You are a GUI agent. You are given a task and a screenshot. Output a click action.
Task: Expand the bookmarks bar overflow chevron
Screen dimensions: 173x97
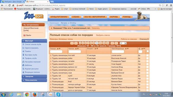pyautogui.click(x=155, y=9)
